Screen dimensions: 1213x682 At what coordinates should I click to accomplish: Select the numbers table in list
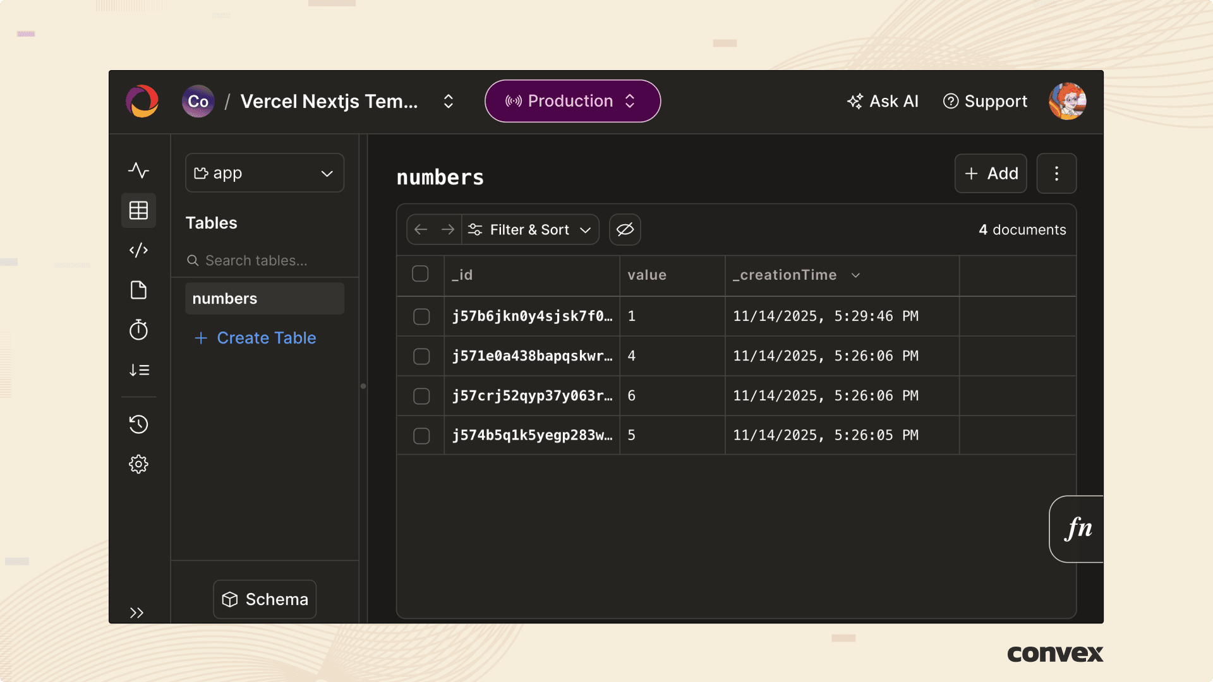point(264,299)
